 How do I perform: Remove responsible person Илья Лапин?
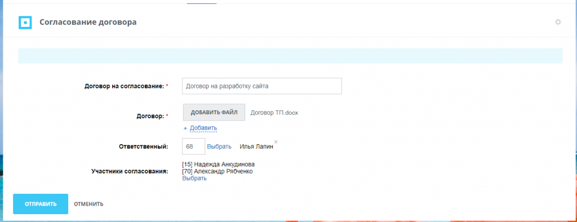coord(276,142)
